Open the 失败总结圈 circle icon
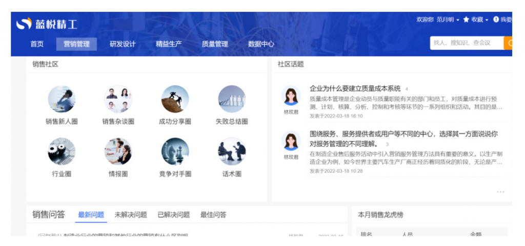The image size is (525, 246). pyautogui.click(x=232, y=99)
